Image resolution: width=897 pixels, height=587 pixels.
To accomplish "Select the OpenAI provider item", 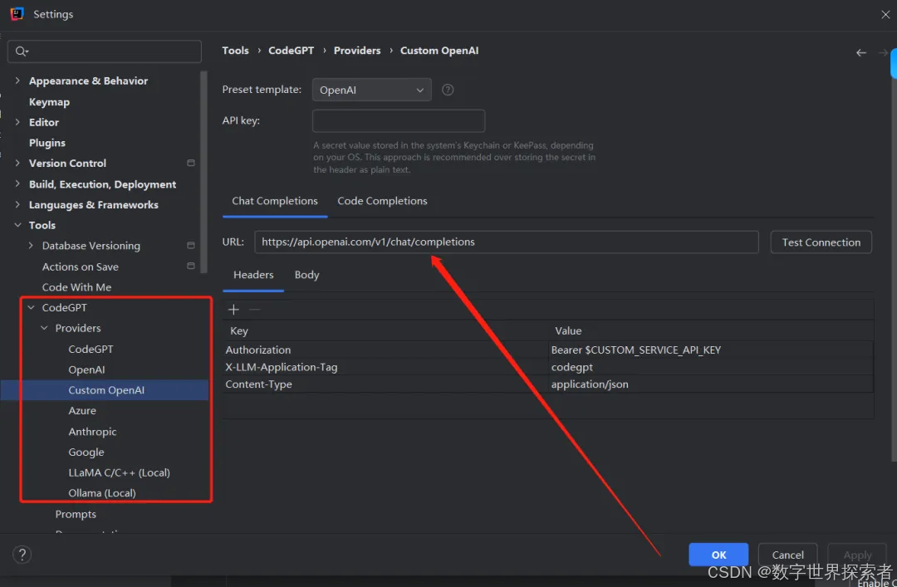I will 86,369.
